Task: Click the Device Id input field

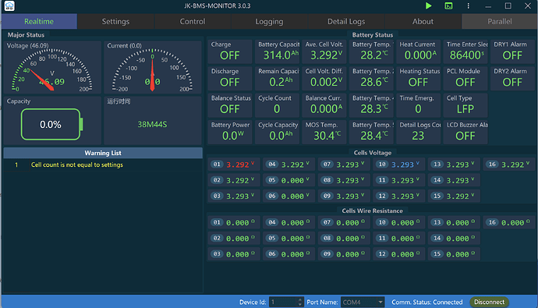Action: point(283,303)
